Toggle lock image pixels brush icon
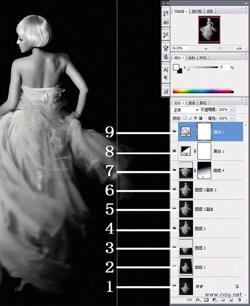Image resolution: width=250 pixels, height=306 pixels. [190, 118]
